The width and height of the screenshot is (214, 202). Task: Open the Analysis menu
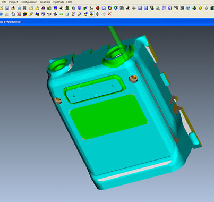pos(45,2)
